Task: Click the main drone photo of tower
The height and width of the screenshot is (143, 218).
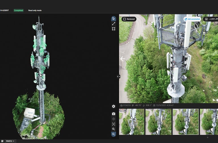Action: (169, 59)
